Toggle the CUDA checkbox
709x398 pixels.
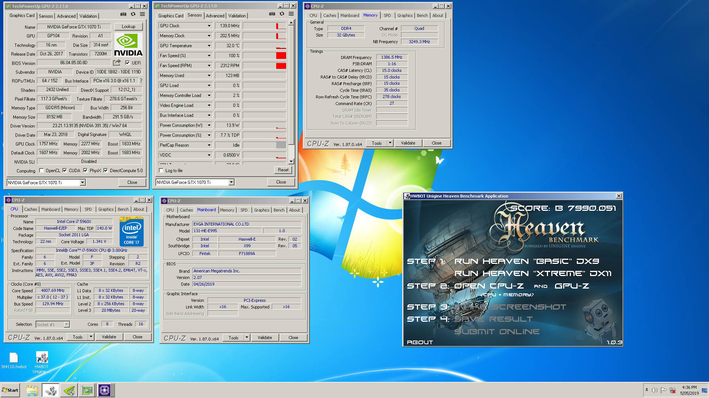pos(65,171)
